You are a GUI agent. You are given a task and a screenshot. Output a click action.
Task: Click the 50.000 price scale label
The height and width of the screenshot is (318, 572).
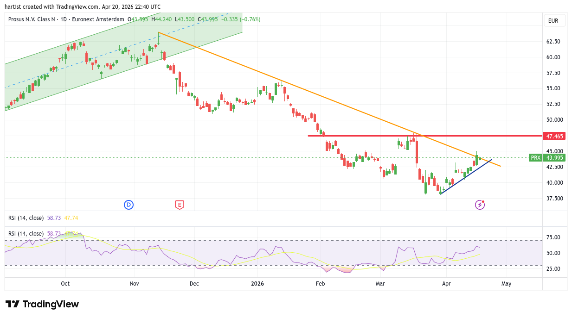(554, 120)
